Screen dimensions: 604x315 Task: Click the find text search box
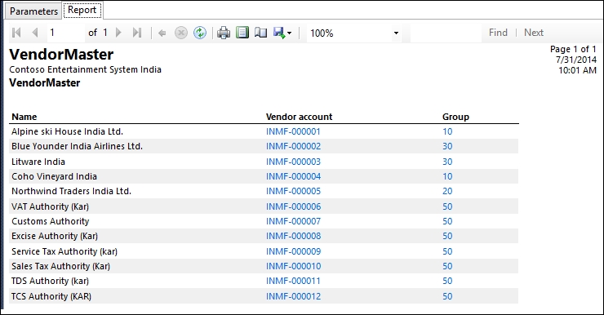pyautogui.click(x=446, y=33)
